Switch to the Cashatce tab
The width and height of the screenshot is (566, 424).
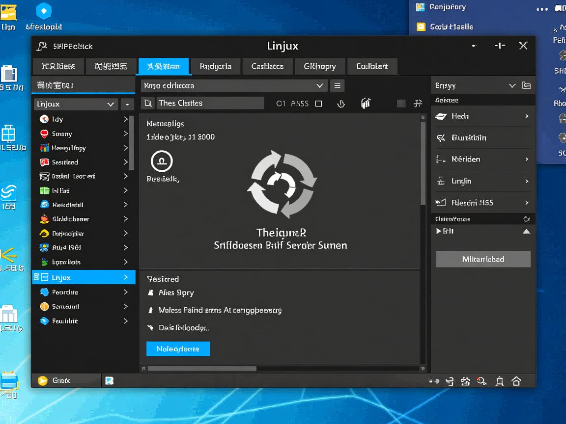[x=267, y=66]
